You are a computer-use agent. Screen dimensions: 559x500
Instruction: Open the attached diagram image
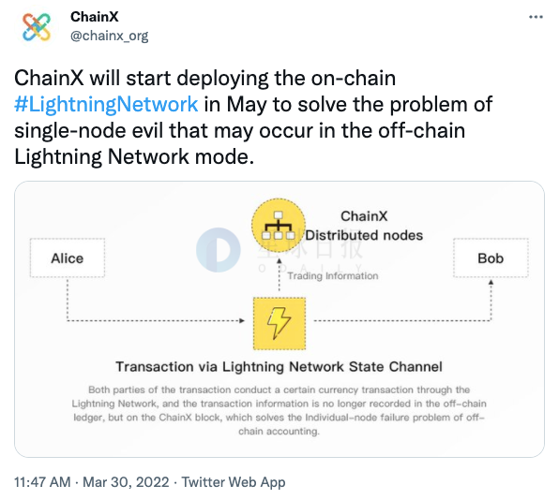tap(279, 319)
